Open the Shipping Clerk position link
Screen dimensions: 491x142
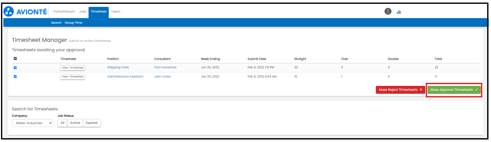point(118,67)
